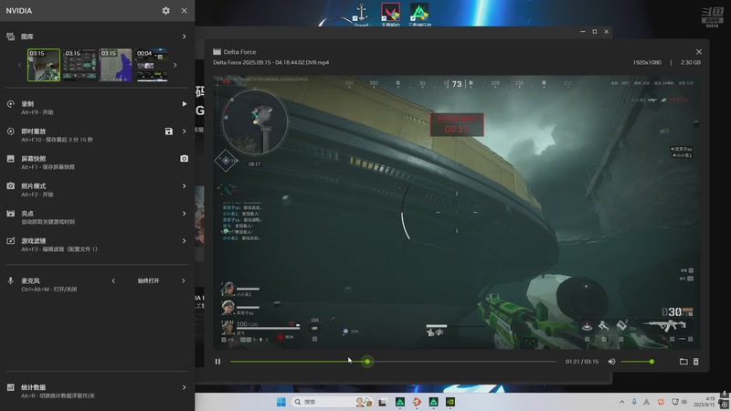The width and height of the screenshot is (731, 411).
Task: Select the 屏幕快照 menu entry
Action: tap(97, 163)
